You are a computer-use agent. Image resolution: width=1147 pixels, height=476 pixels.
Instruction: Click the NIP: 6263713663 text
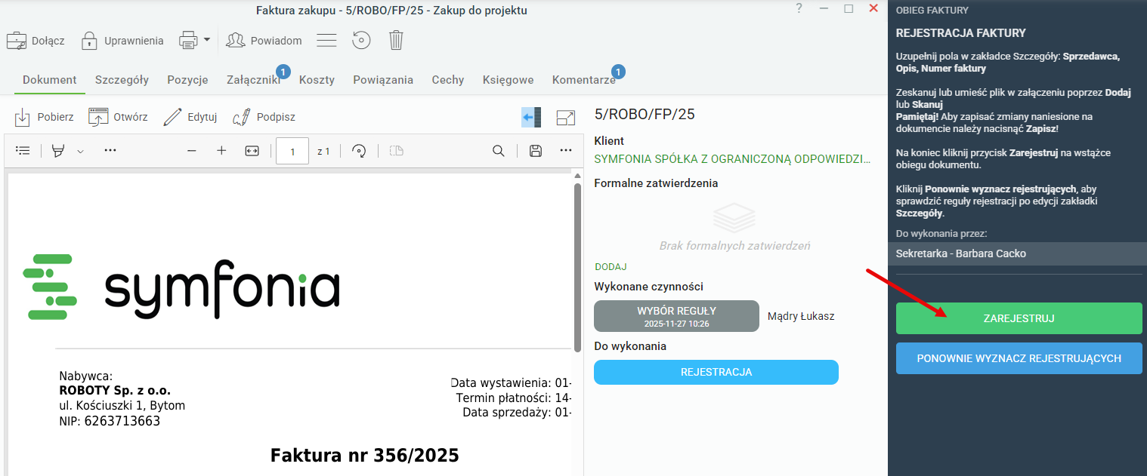point(110,421)
